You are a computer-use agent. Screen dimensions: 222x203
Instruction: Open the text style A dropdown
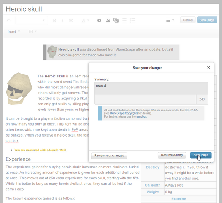click(85, 21)
